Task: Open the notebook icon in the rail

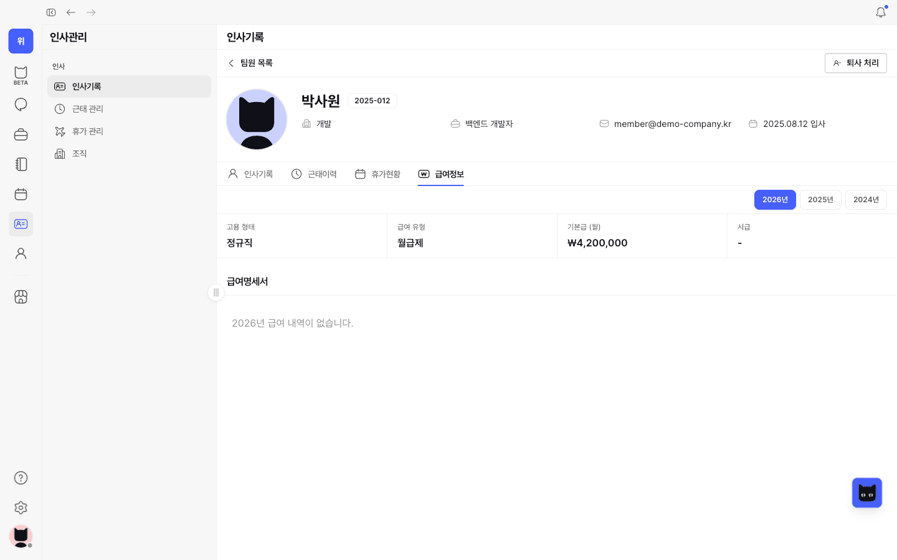Action: (21, 164)
